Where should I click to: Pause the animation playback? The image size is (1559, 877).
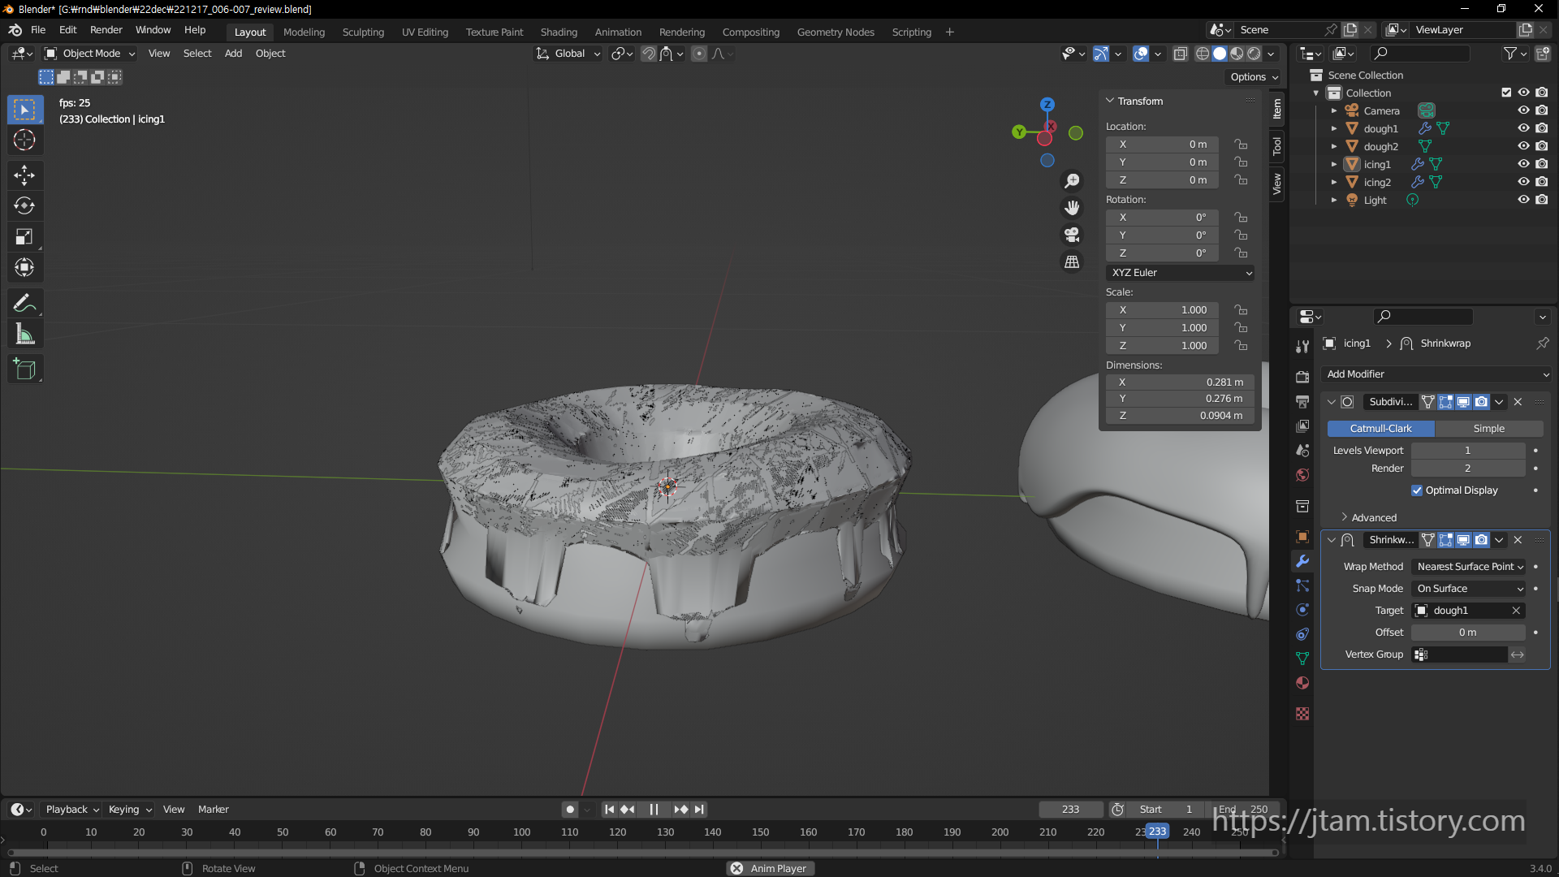[654, 810]
